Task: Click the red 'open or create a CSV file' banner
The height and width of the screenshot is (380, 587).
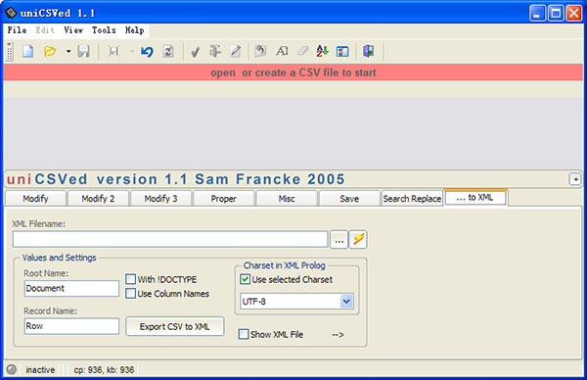Action: point(293,72)
